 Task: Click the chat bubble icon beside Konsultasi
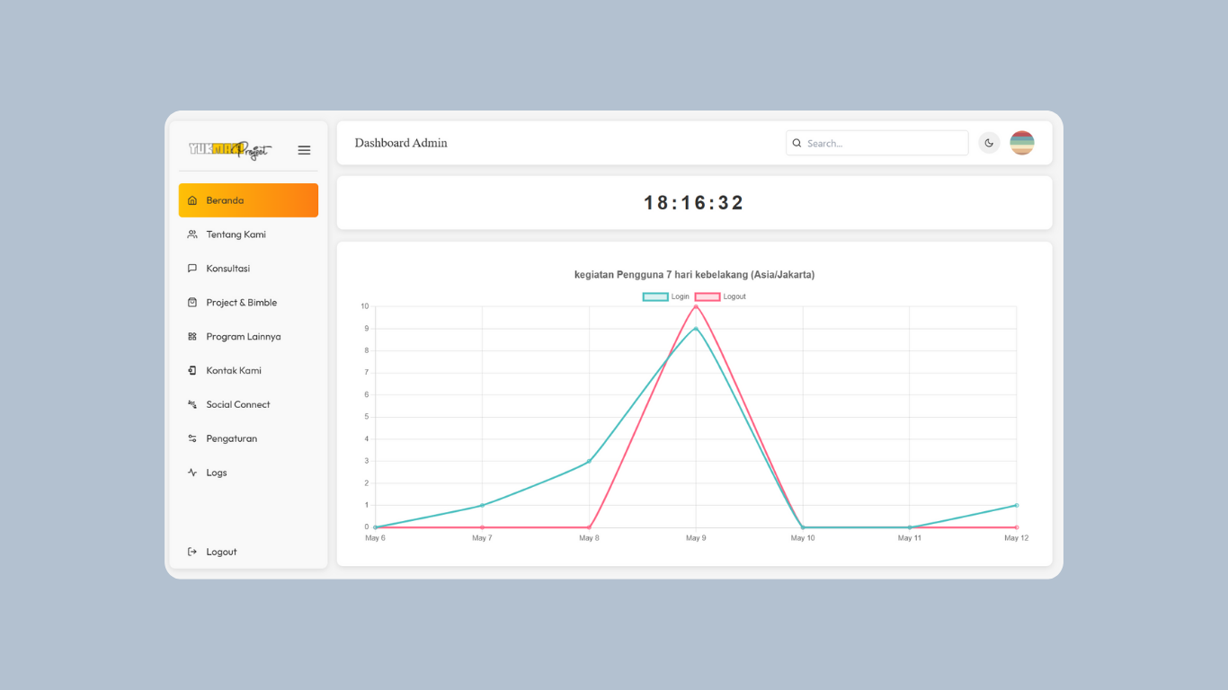pyautogui.click(x=192, y=269)
